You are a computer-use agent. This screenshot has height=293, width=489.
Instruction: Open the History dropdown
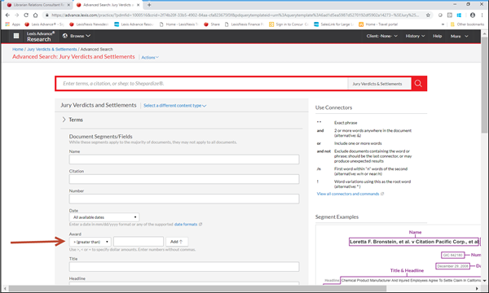point(415,36)
